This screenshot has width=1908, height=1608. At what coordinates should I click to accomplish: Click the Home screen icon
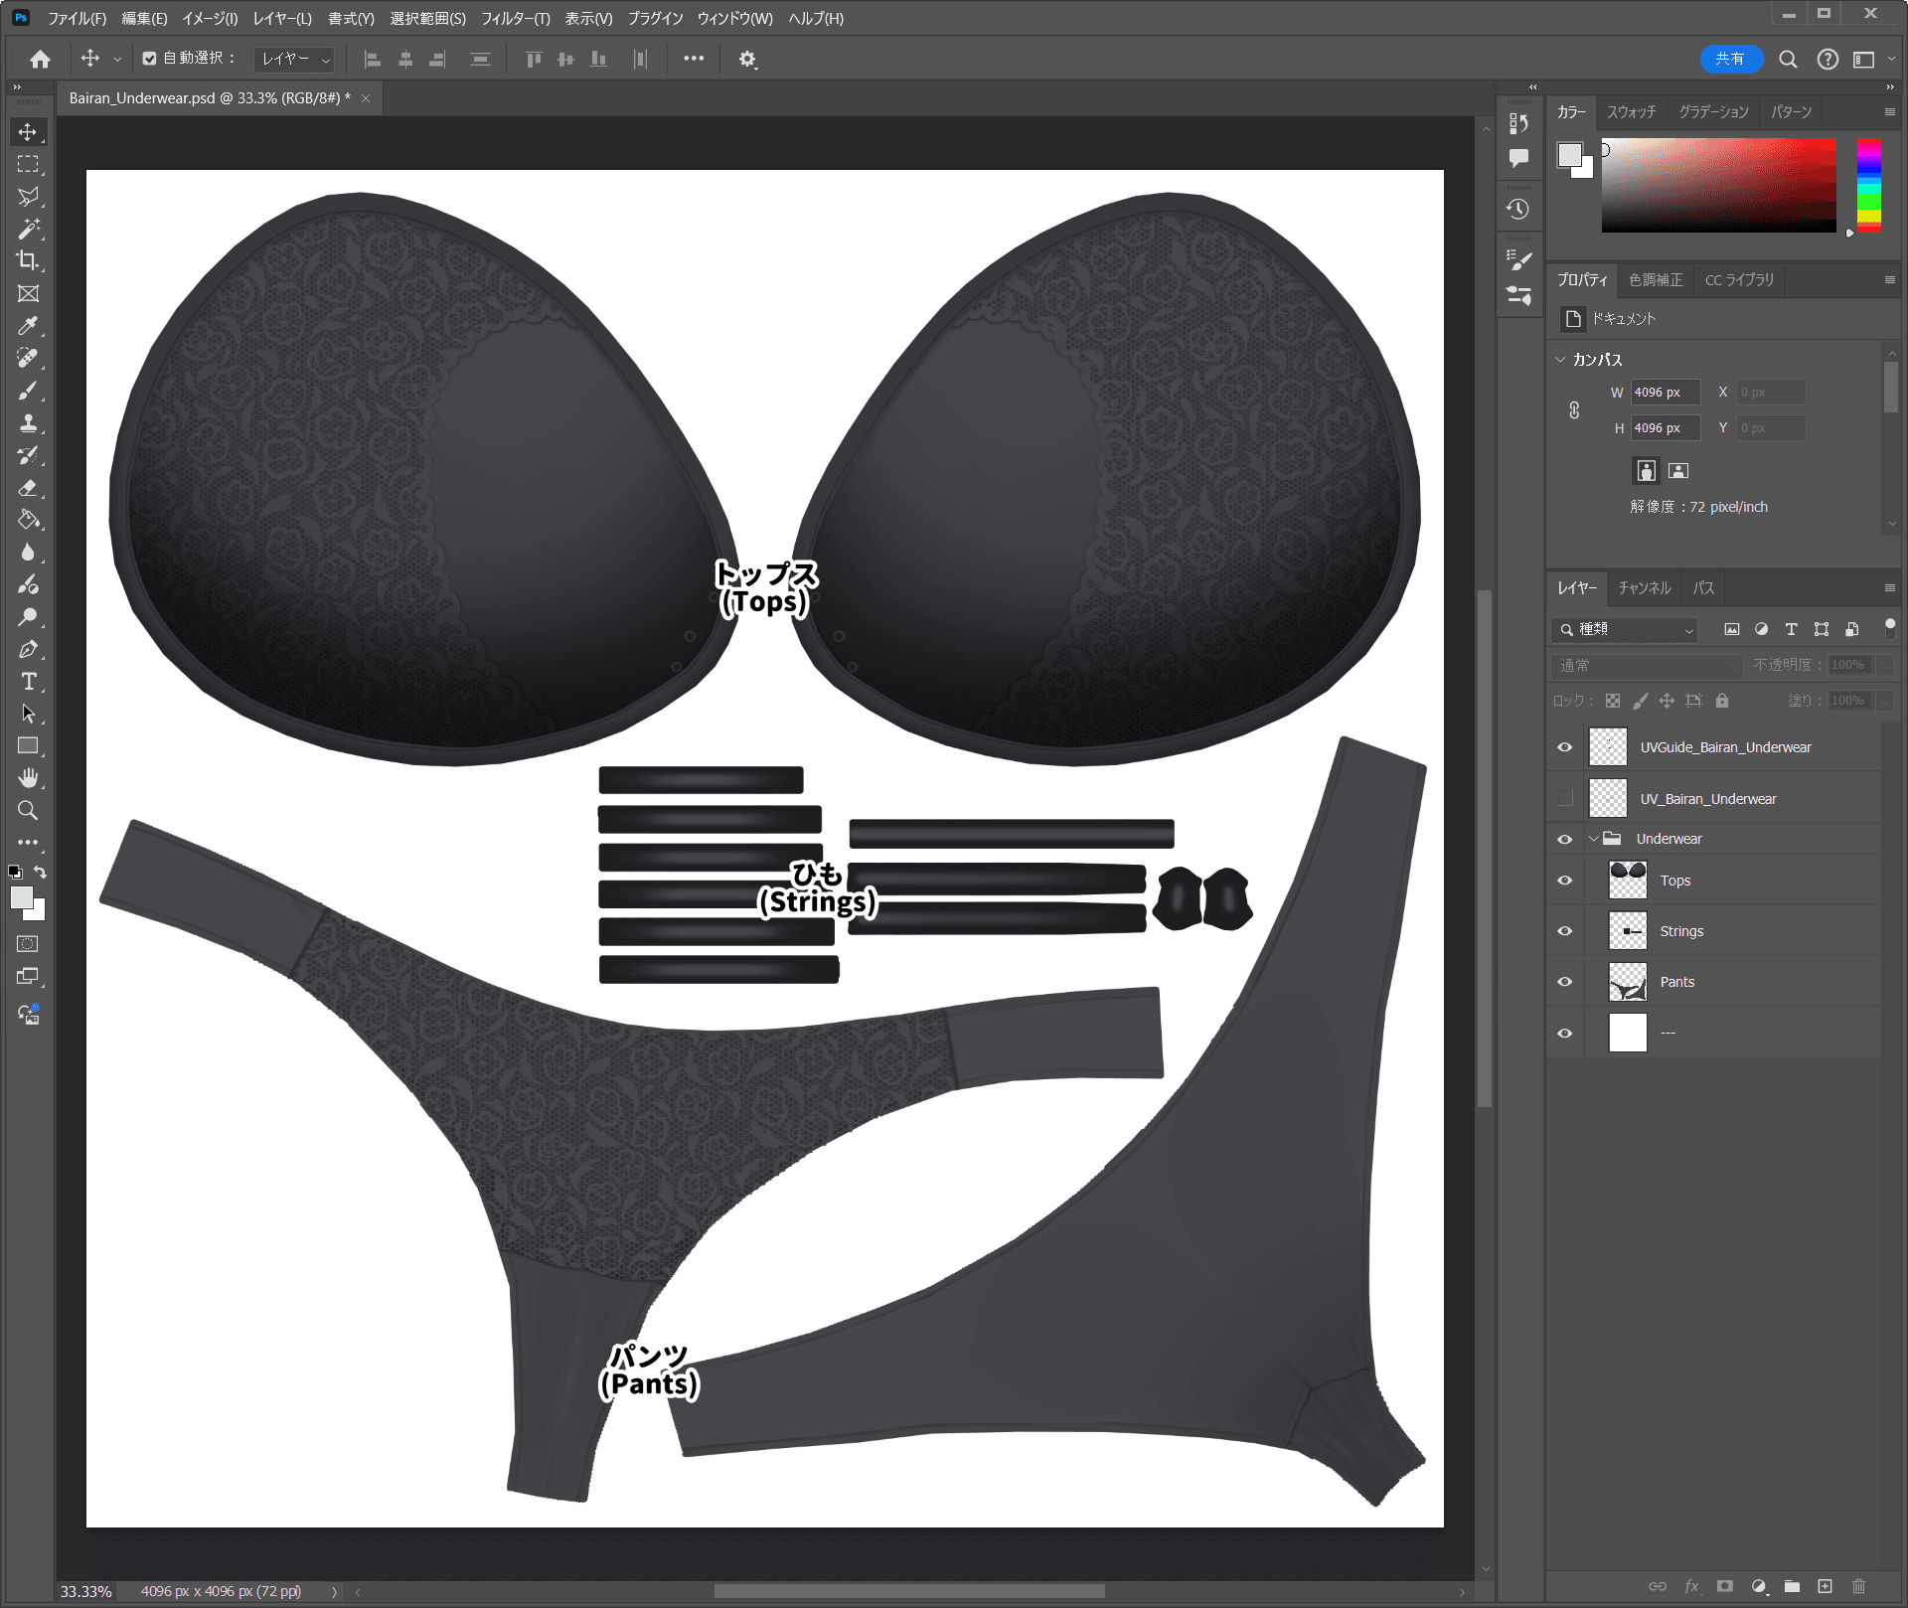[40, 60]
